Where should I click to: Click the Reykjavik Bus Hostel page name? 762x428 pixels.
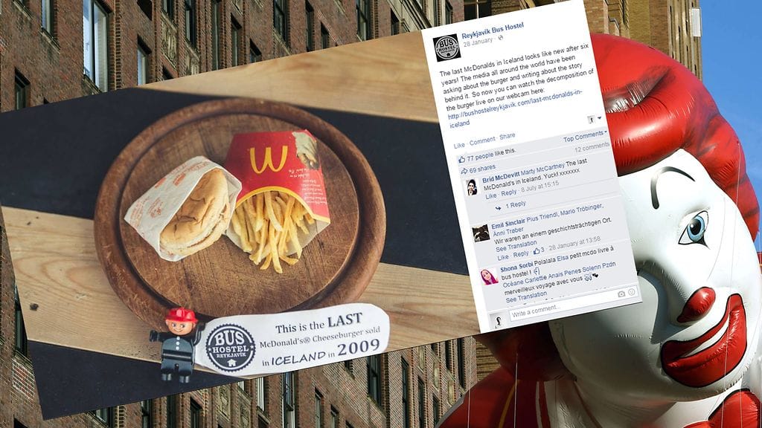click(x=493, y=31)
